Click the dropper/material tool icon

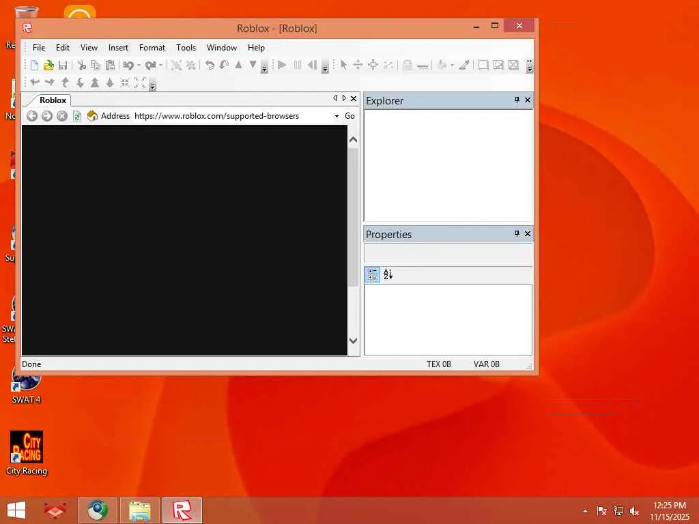coord(464,65)
